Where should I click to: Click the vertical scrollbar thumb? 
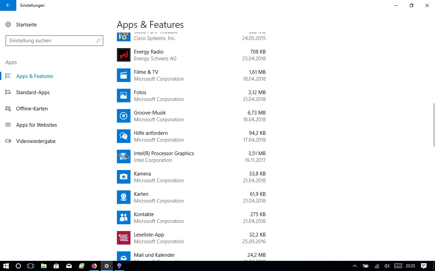pos(434,125)
